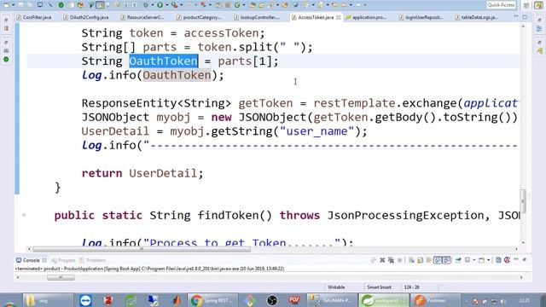The height and width of the screenshot is (307, 546).
Task: Open TeamViewer from the taskbar
Action: pyautogui.click(x=85, y=300)
